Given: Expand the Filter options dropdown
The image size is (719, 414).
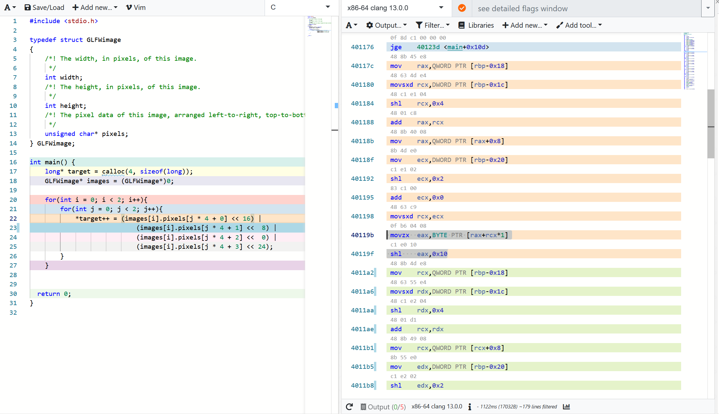Looking at the screenshot, I should point(432,25).
